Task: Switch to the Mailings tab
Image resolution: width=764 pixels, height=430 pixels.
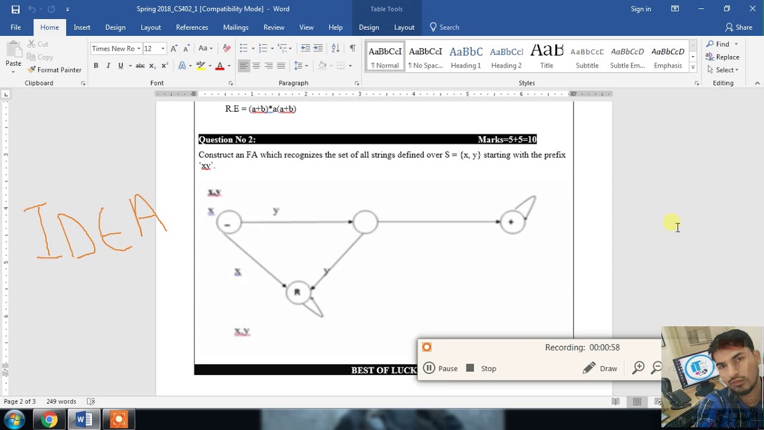Action: tap(236, 27)
